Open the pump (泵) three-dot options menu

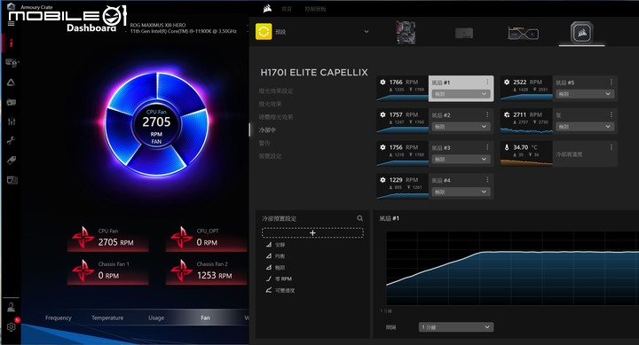click(611, 115)
